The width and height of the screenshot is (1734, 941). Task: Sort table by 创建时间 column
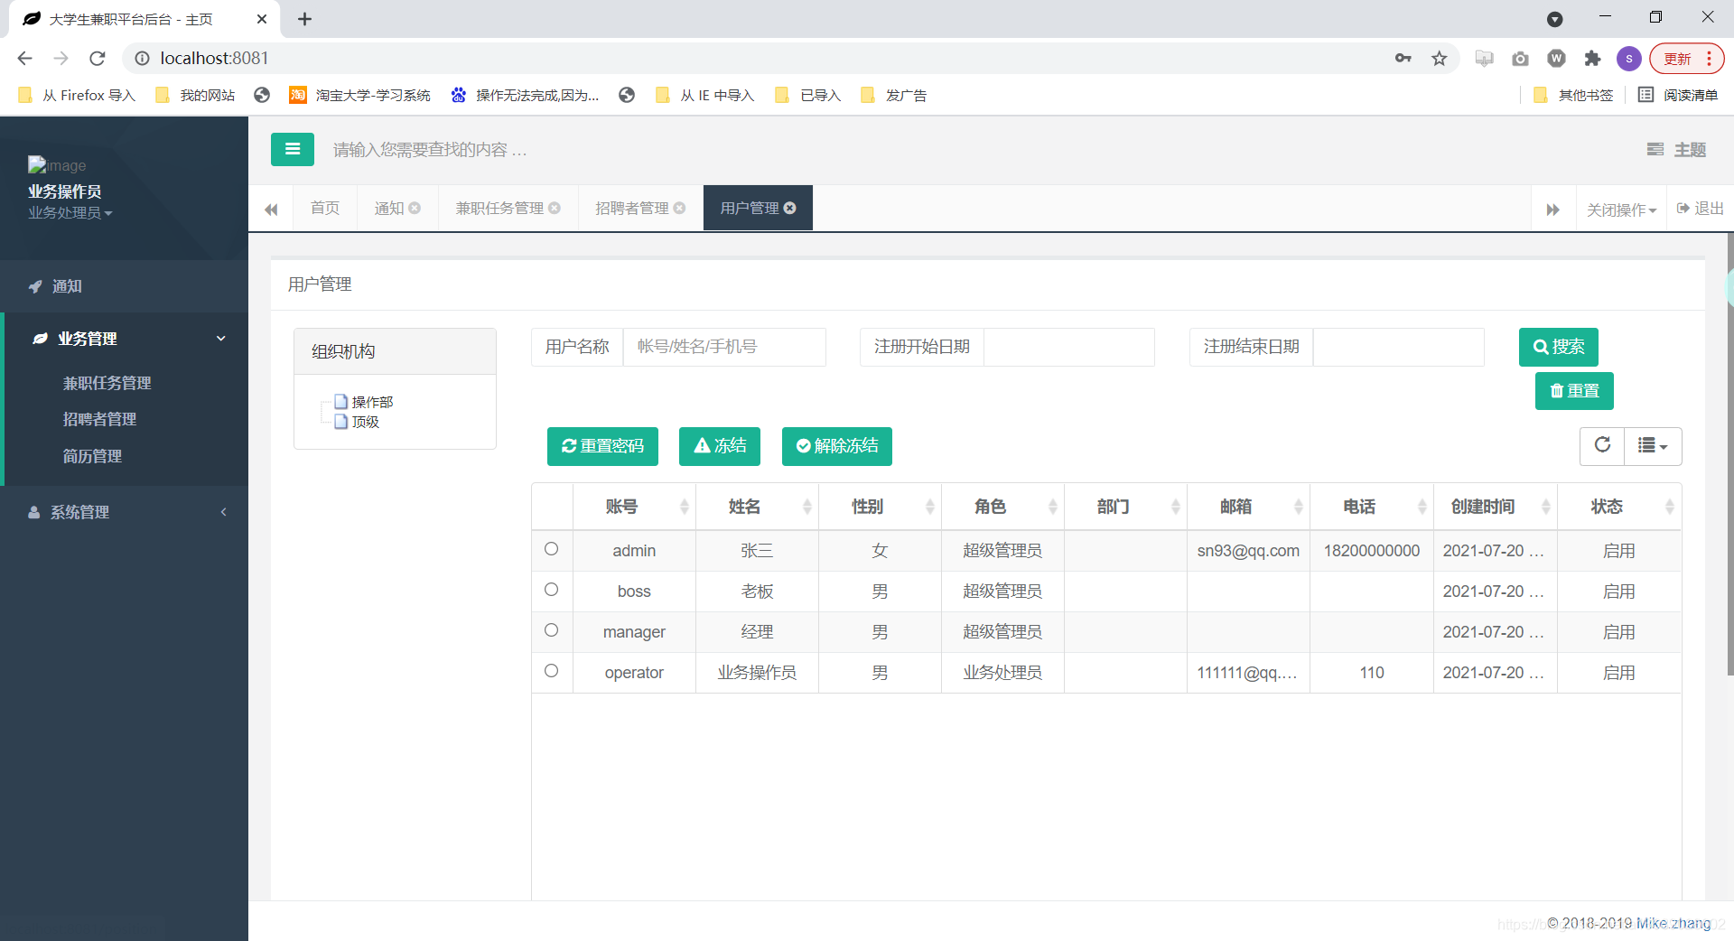point(1495,507)
